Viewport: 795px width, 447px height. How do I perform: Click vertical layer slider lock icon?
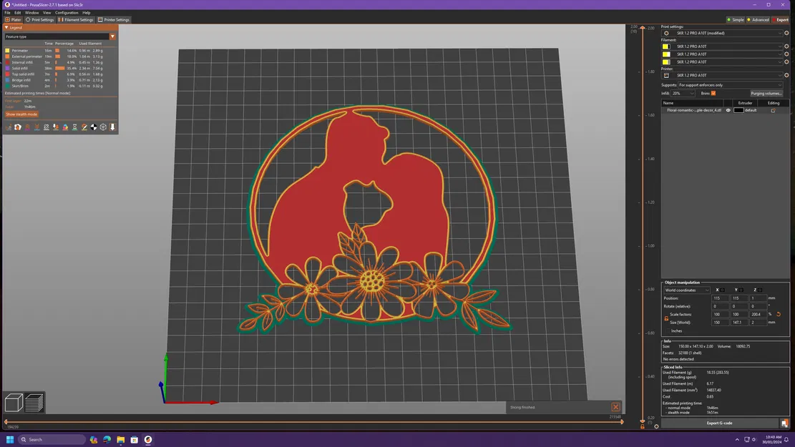(x=643, y=427)
